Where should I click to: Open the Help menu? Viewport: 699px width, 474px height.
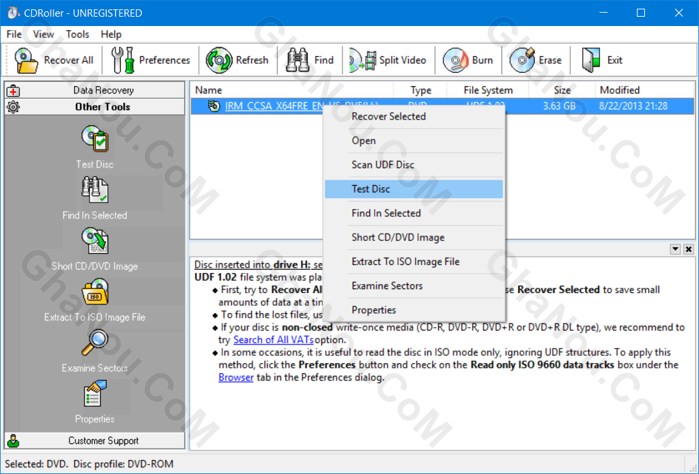(x=111, y=34)
